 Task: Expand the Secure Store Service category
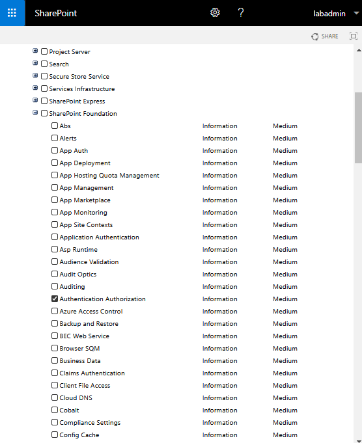click(x=35, y=75)
